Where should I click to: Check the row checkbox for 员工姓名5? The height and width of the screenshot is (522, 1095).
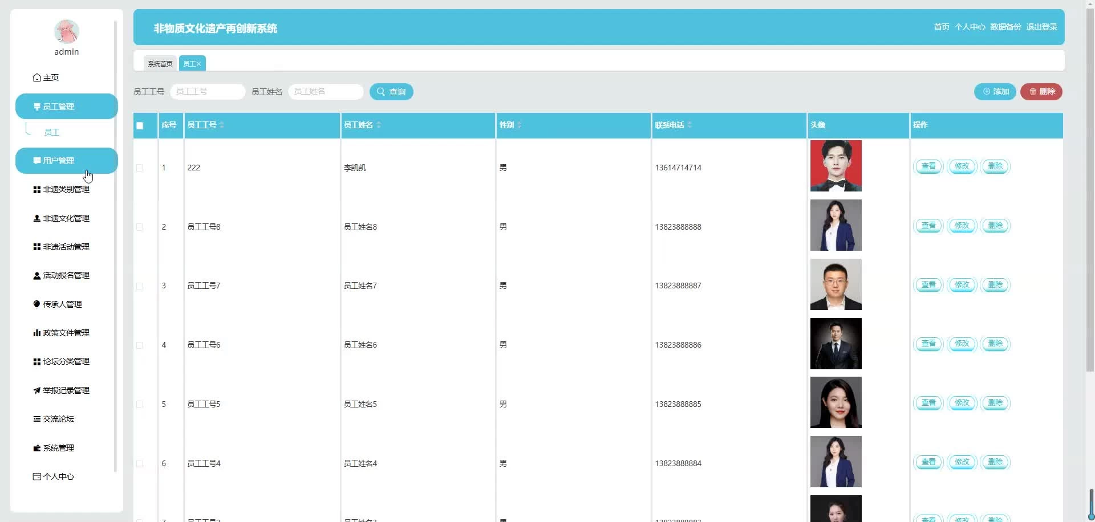(140, 405)
